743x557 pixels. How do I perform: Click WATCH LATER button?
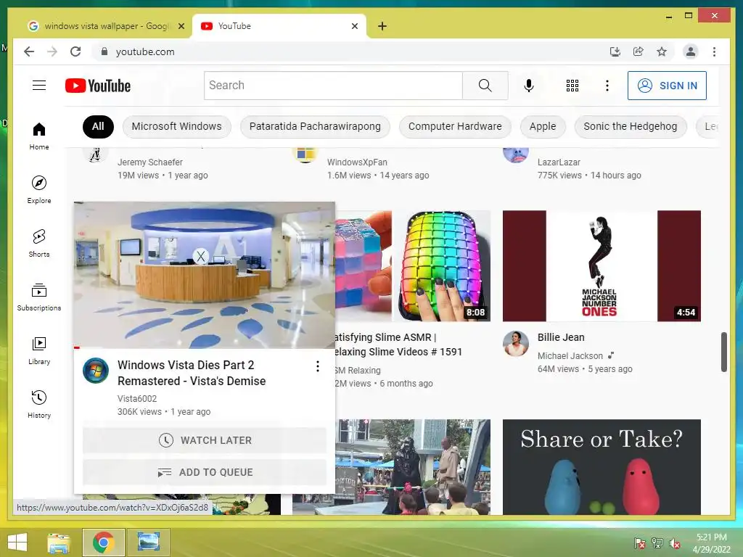(205, 440)
